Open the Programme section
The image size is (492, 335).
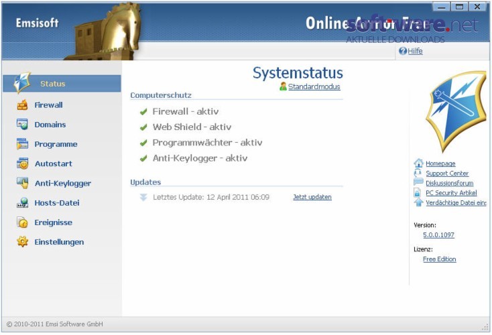tap(56, 144)
